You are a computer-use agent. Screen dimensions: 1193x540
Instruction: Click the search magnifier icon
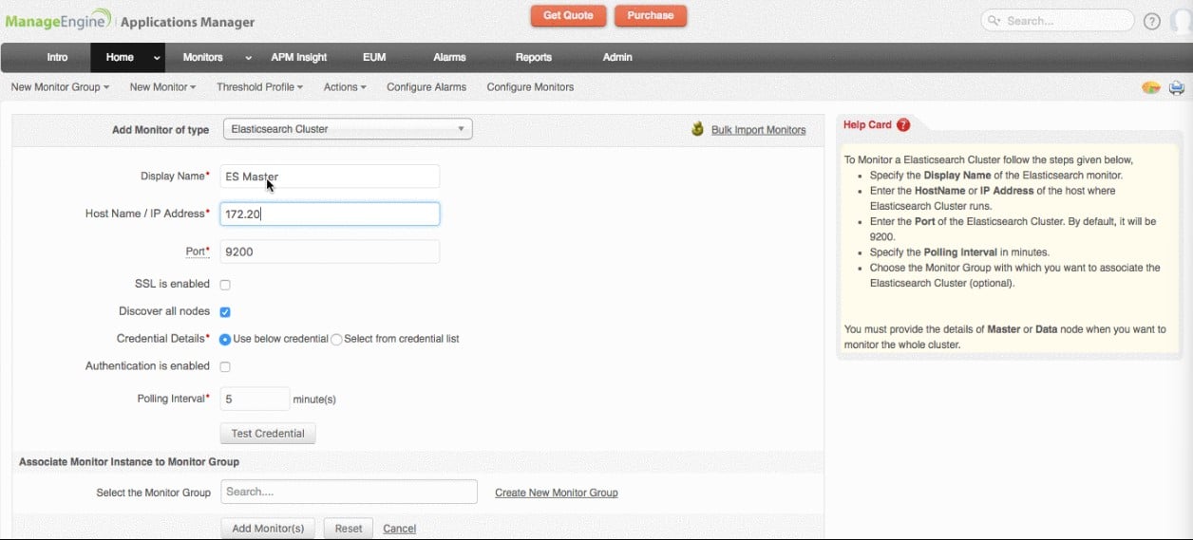(994, 21)
